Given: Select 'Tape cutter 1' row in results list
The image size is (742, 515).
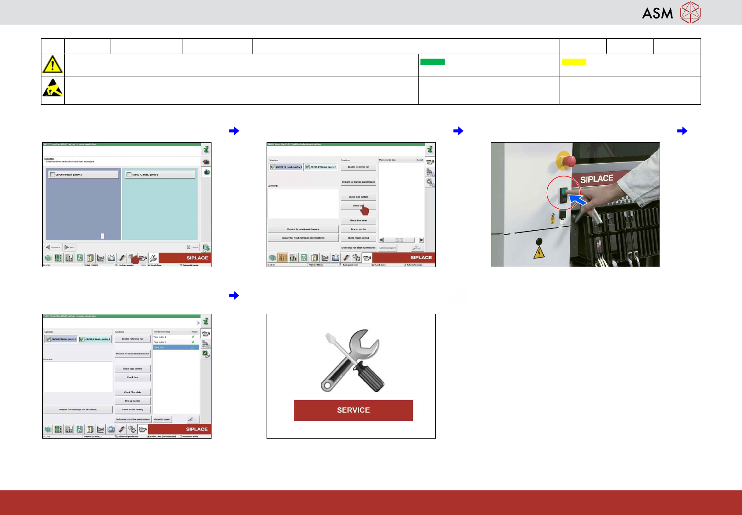Looking at the screenshot, I should (x=176, y=342).
